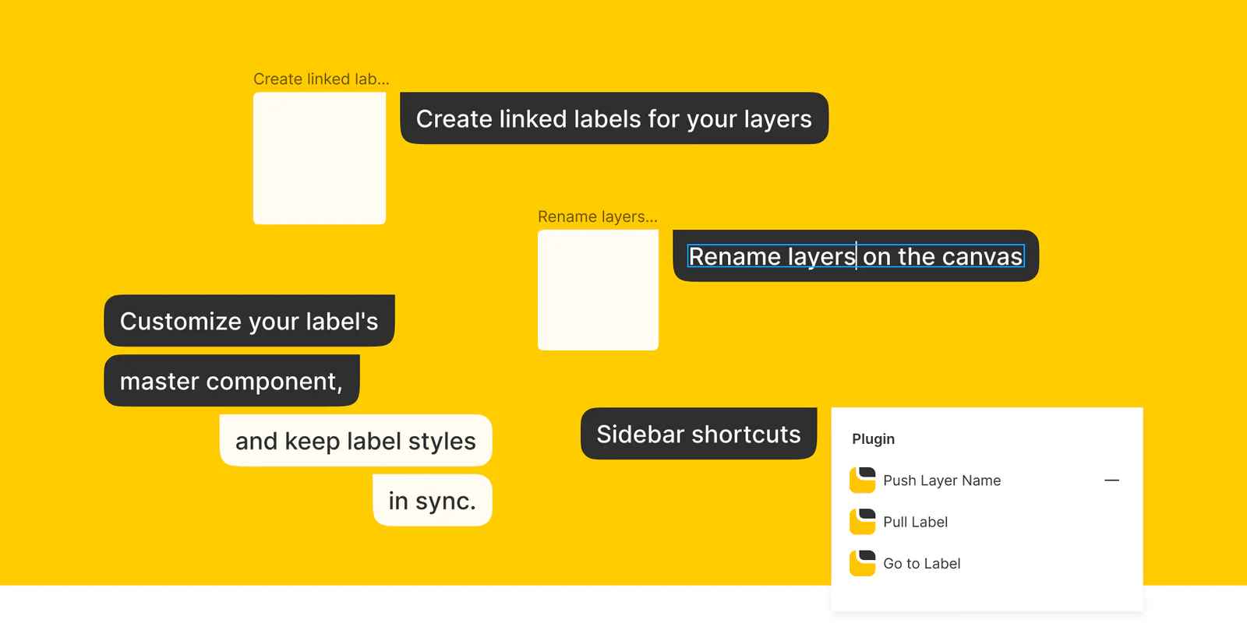Screen dimensions: 1247x623
Task: Click the Push Layer Name plugin icon
Action: click(862, 480)
